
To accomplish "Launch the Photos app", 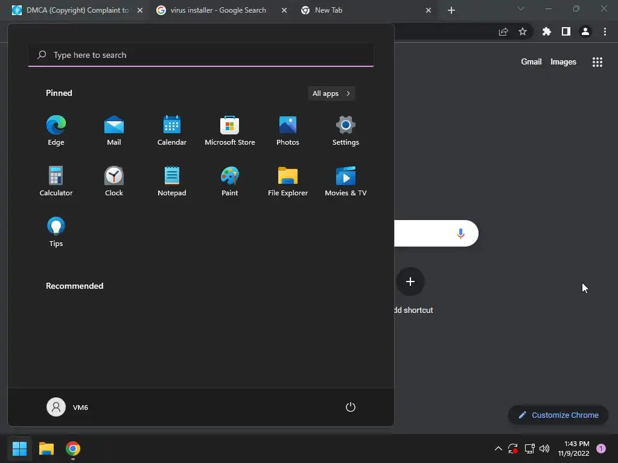I will [288, 131].
